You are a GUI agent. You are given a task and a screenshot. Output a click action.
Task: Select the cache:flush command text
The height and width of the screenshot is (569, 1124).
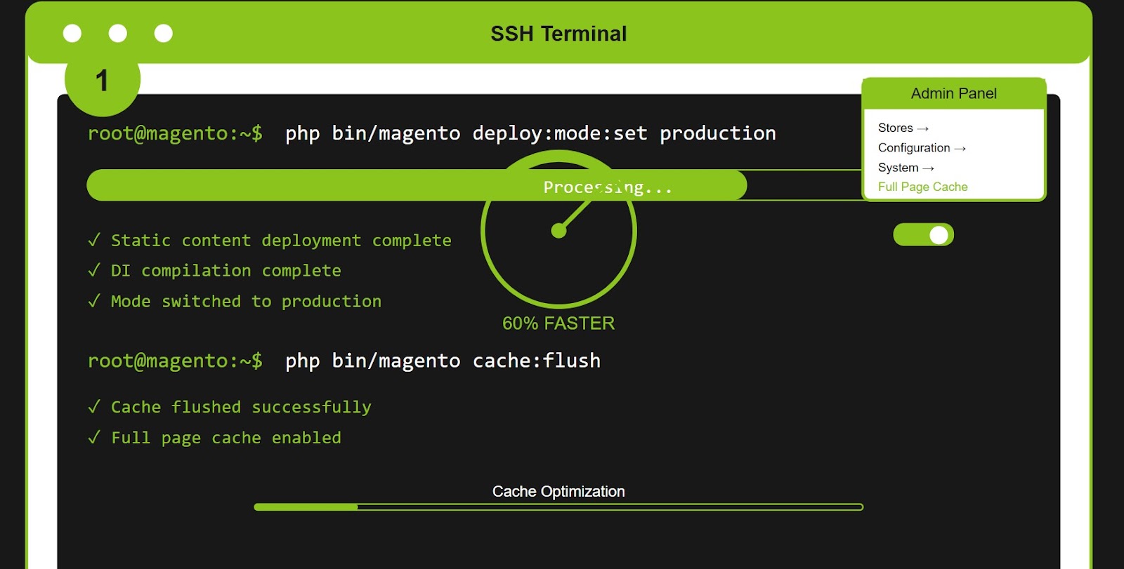coord(443,361)
